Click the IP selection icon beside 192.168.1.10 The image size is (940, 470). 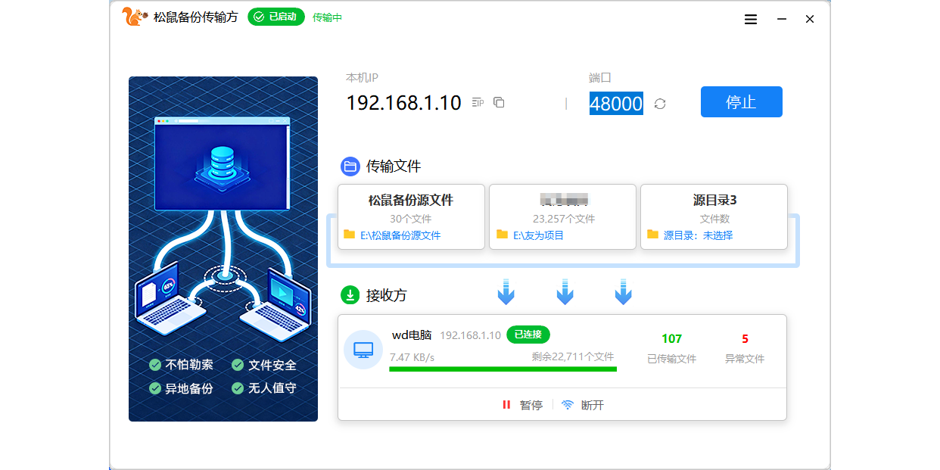[x=478, y=102]
